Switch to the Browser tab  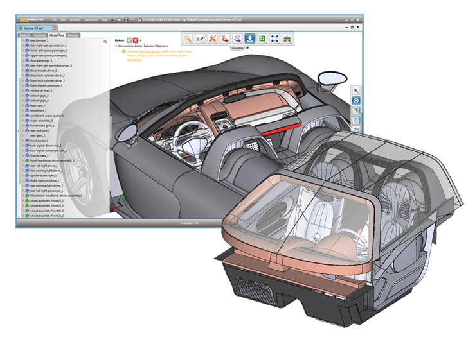click(x=73, y=35)
